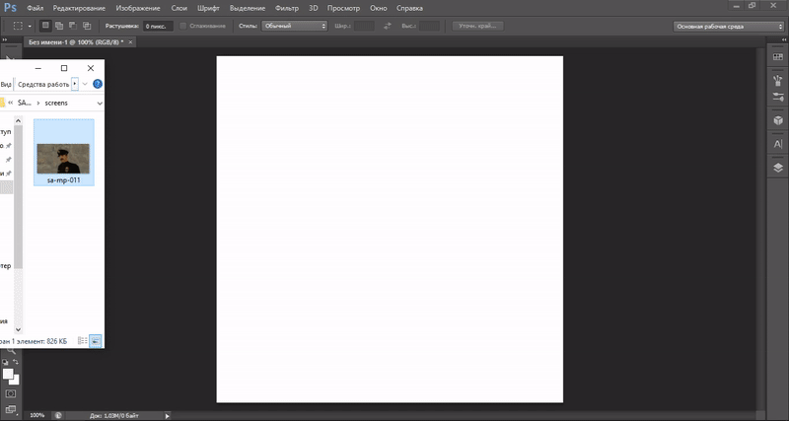The image size is (789, 421).
Task: Open the Character panel icon
Action: click(777, 144)
